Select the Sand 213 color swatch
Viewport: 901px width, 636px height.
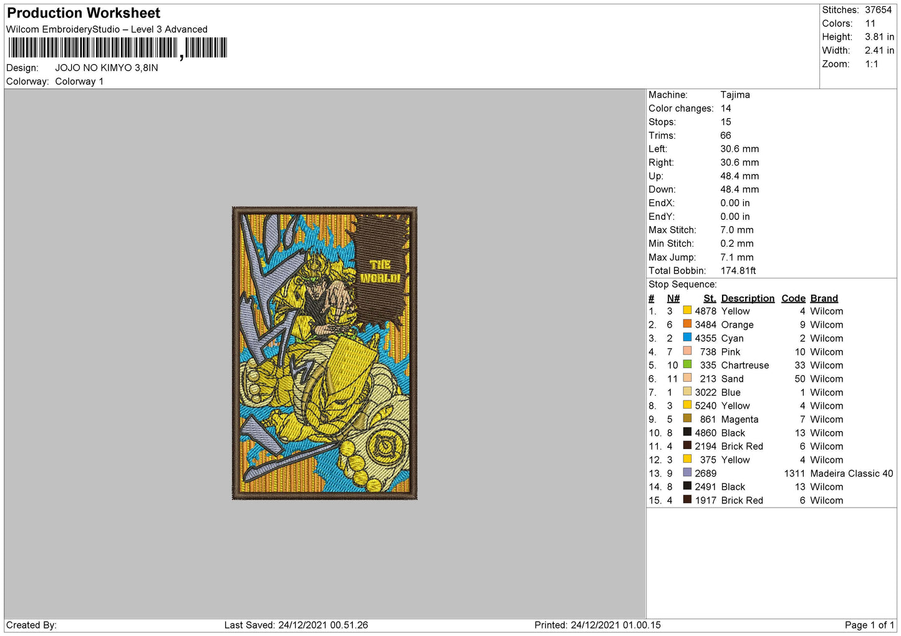pyautogui.click(x=687, y=378)
